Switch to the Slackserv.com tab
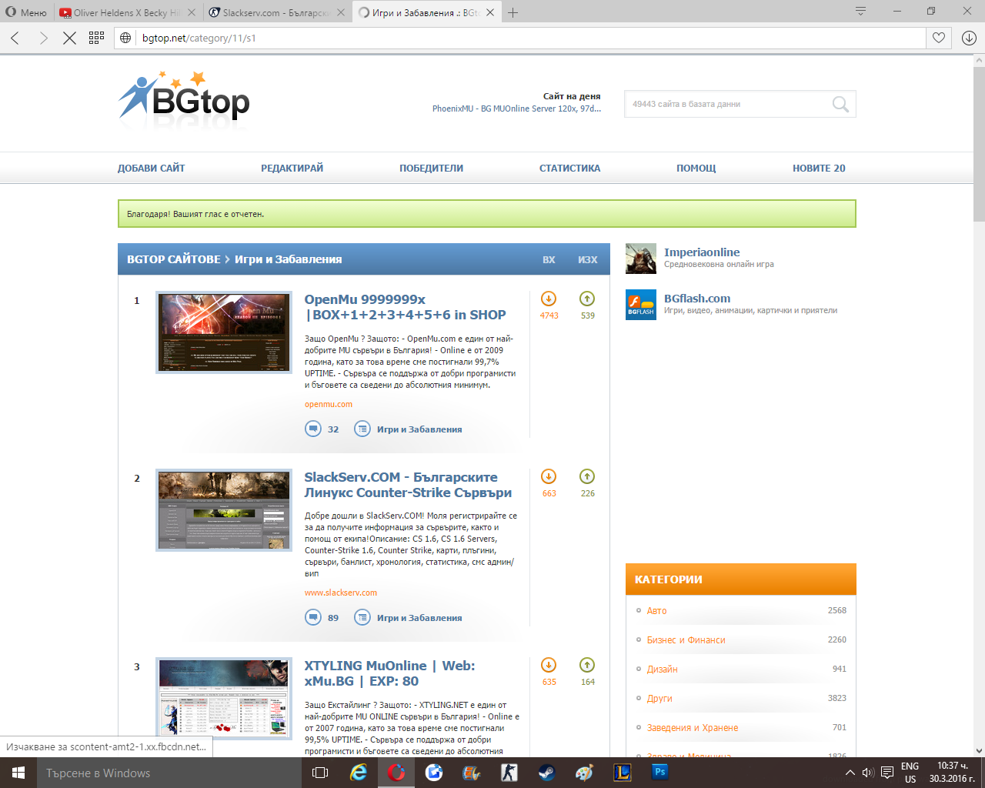The width and height of the screenshot is (985, 788). point(277,12)
